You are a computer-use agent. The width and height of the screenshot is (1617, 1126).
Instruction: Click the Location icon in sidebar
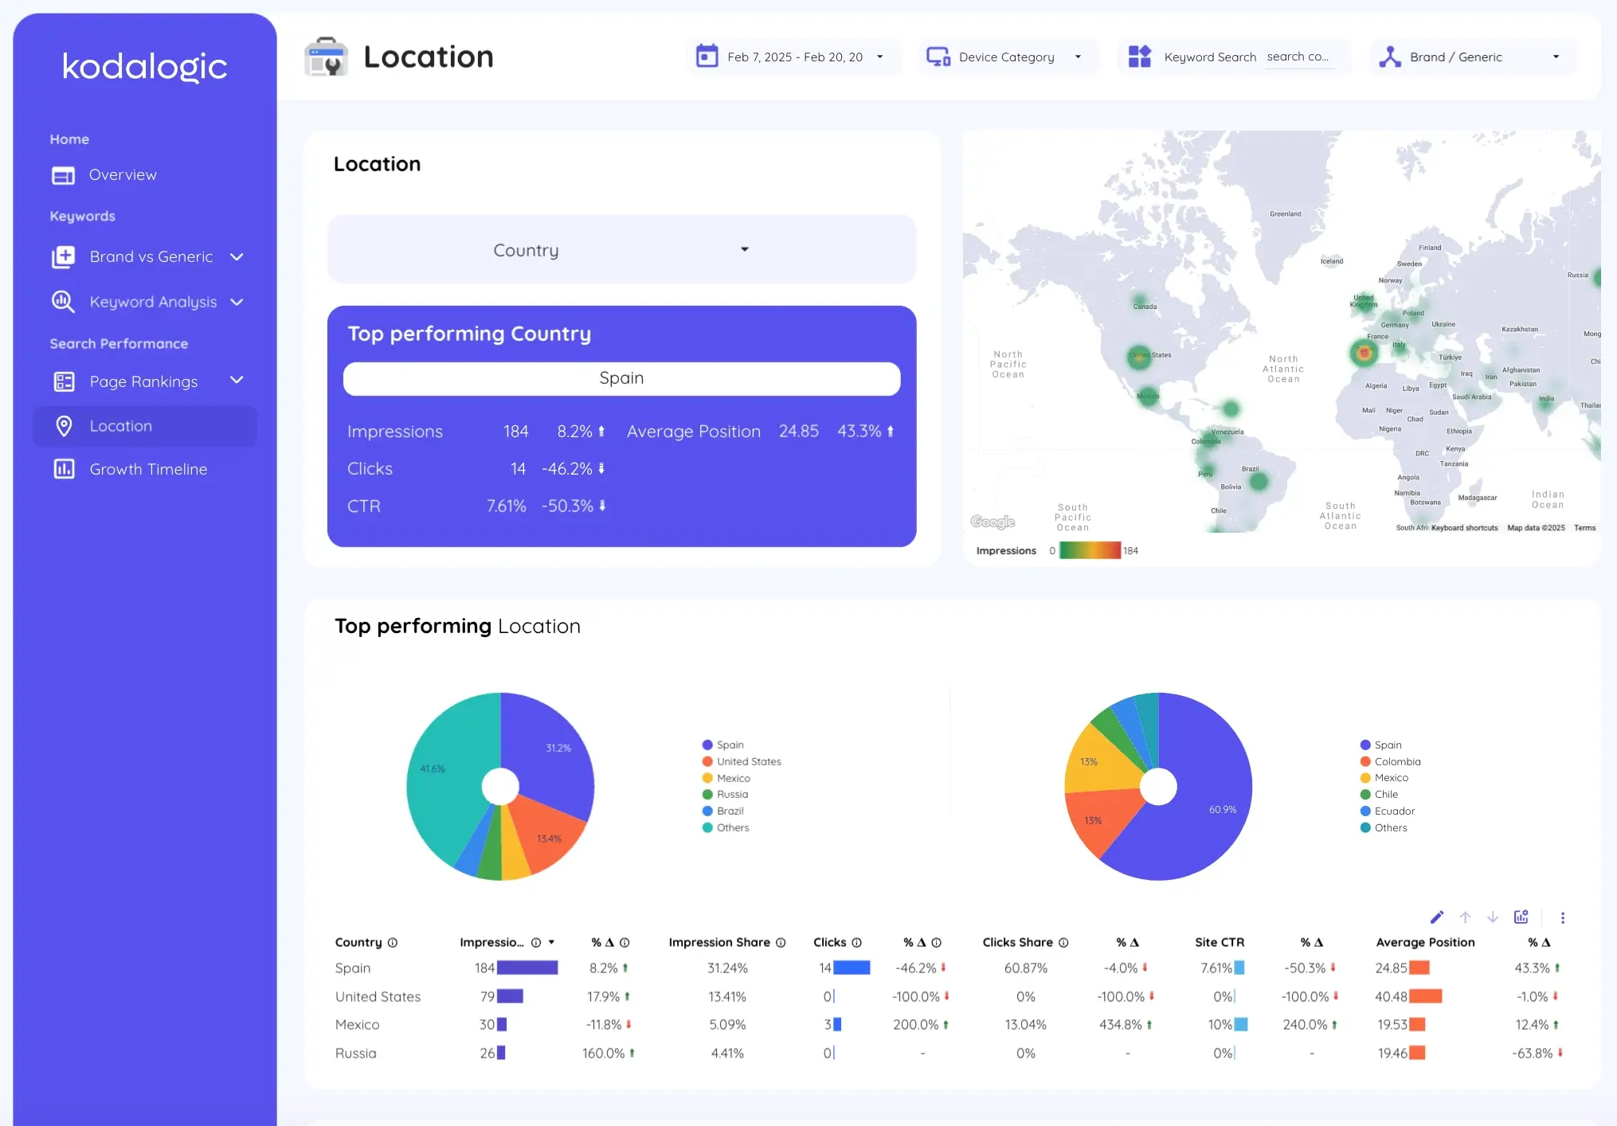[64, 425]
